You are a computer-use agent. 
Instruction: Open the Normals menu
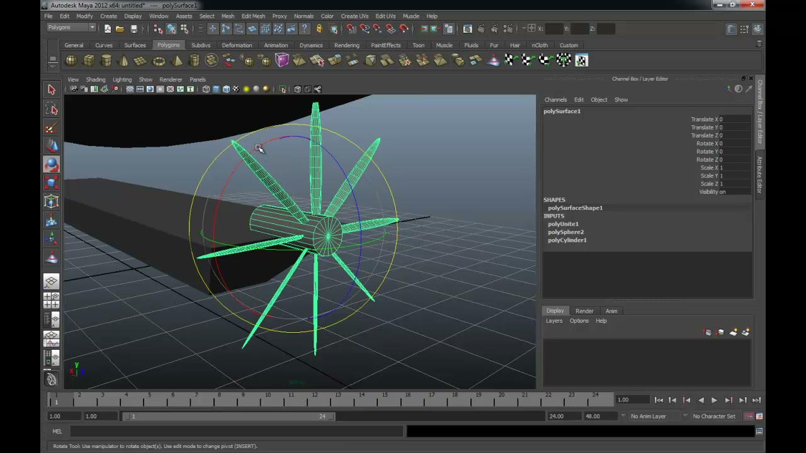[304, 16]
